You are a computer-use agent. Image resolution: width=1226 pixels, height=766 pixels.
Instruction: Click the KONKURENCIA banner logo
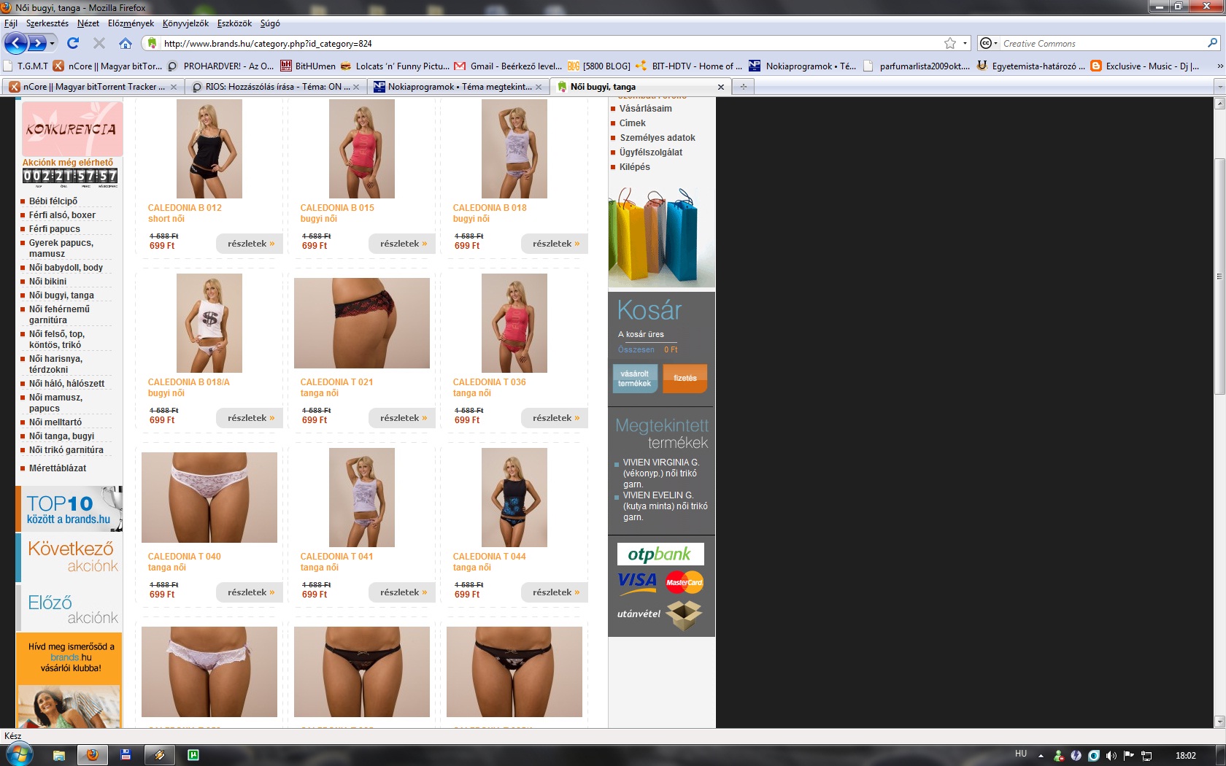(71, 128)
